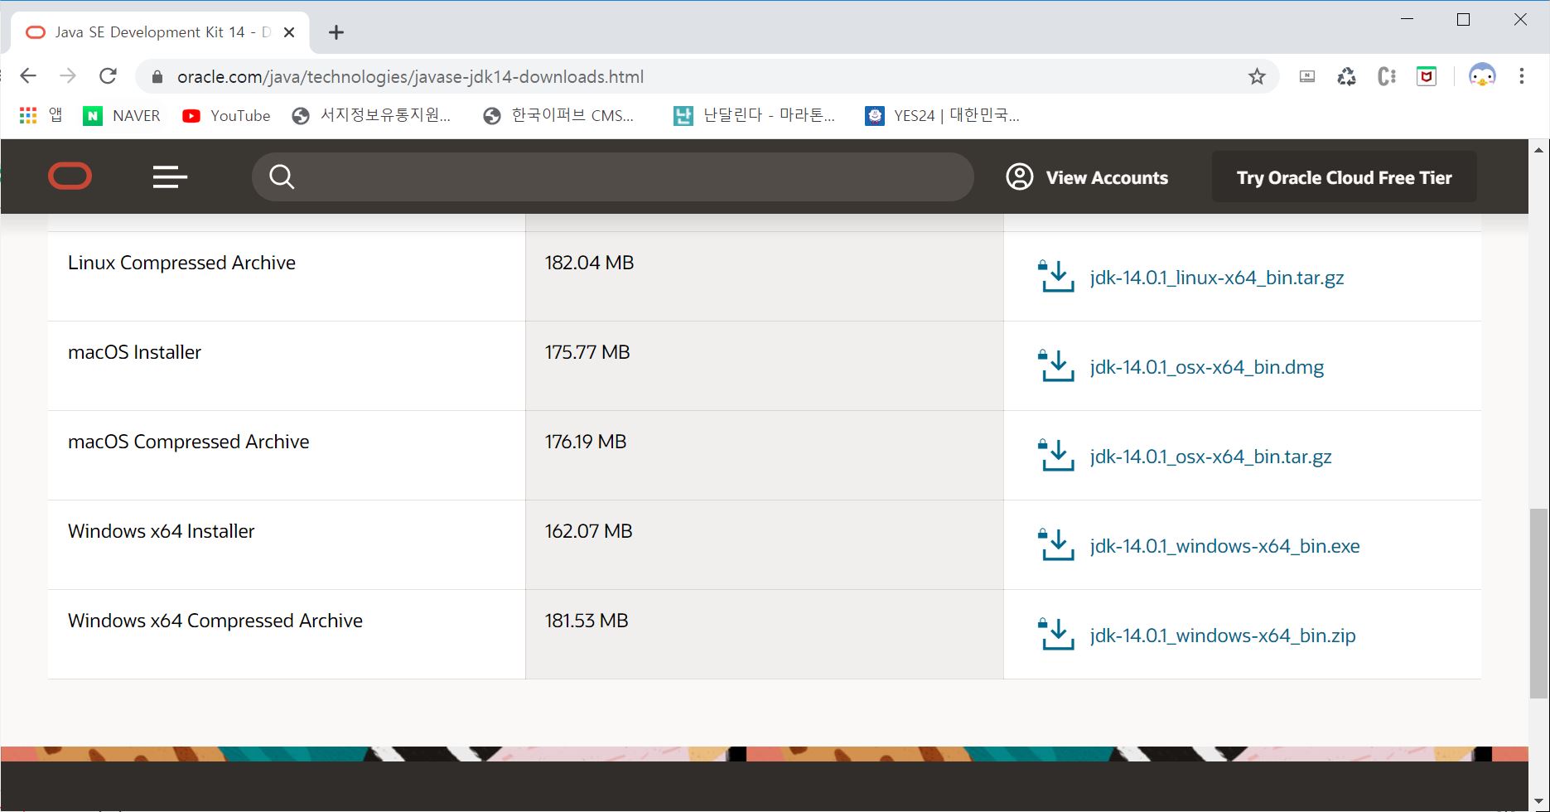Select the text Linux Compressed Archive
1550x812 pixels.
181,263
